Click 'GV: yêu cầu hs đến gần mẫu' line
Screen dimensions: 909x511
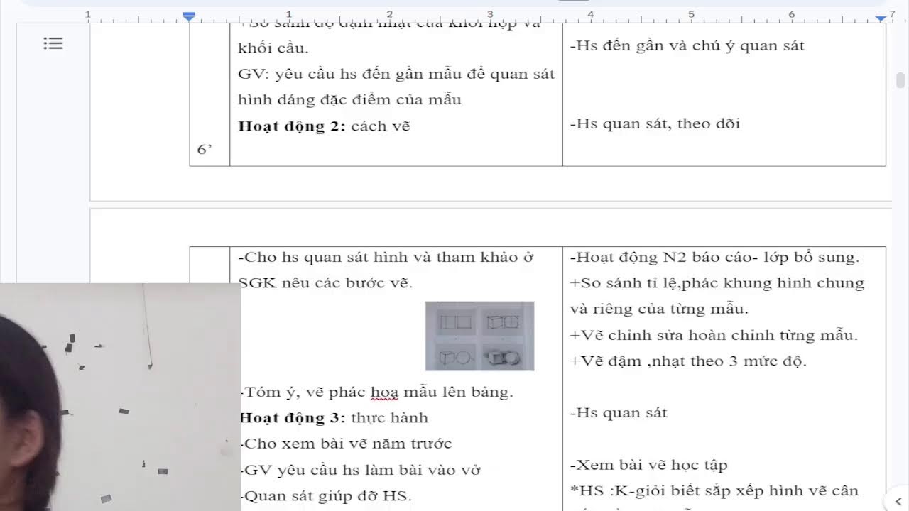[x=396, y=74]
